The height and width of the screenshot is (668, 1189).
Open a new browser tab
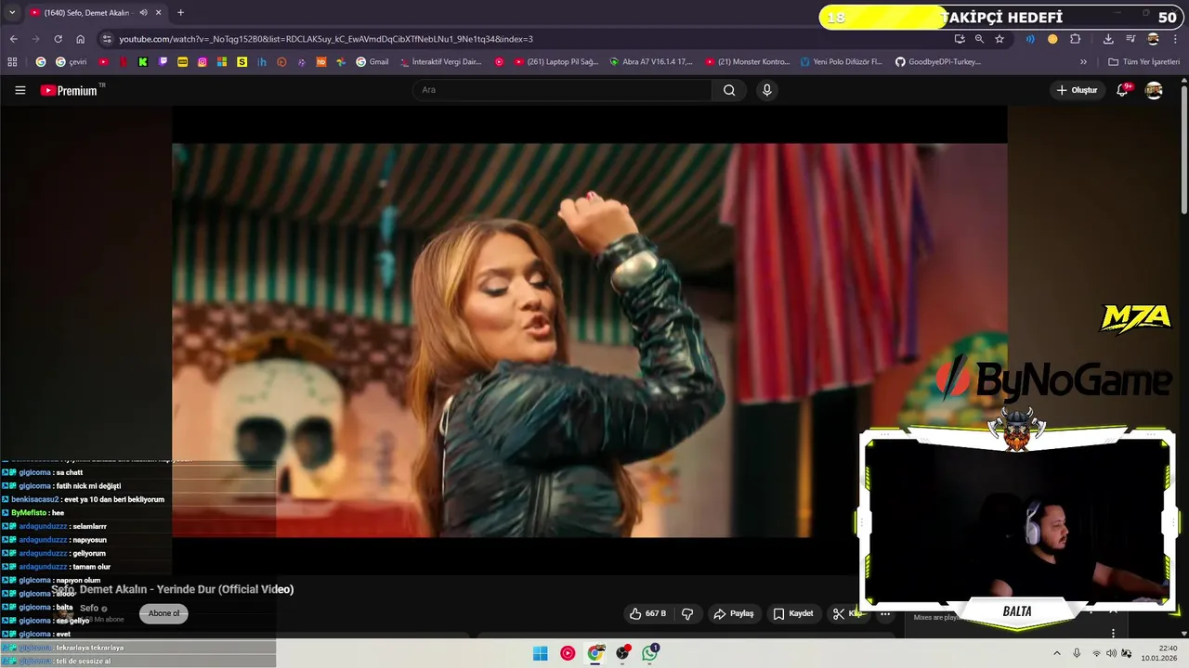coord(180,13)
